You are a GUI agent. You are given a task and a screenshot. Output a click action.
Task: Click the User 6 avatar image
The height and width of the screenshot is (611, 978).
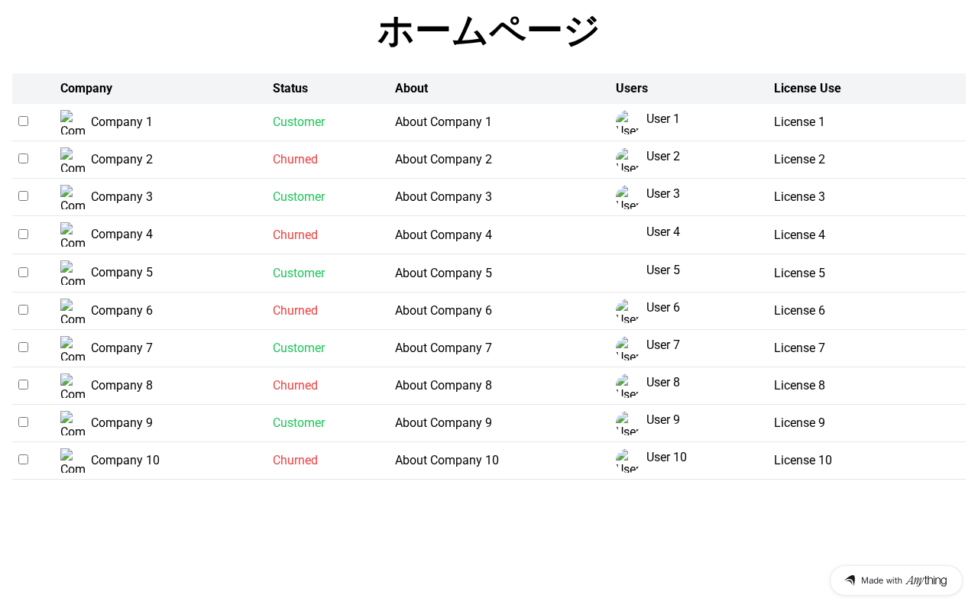pyautogui.click(x=627, y=311)
